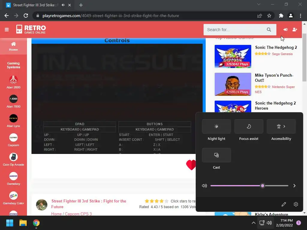Image resolution: width=307 pixels, height=230 pixels.
Task: Click the address bar URL
Action: pyautogui.click(x=111, y=16)
